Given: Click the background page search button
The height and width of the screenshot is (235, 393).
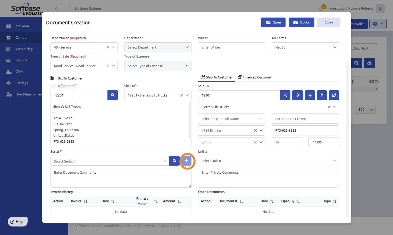Looking at the screenshot, I should pyautogui.click(x=356, y=63).
